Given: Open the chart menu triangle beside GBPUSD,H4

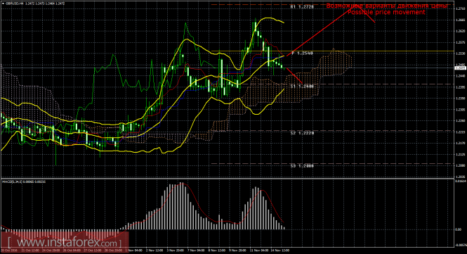Looking at the screenshot, I should [x=3, y=4].
